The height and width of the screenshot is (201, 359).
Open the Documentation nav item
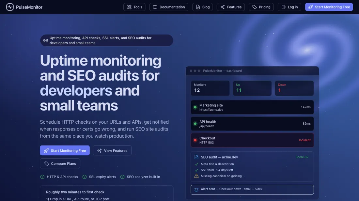[x=169, y=7]
